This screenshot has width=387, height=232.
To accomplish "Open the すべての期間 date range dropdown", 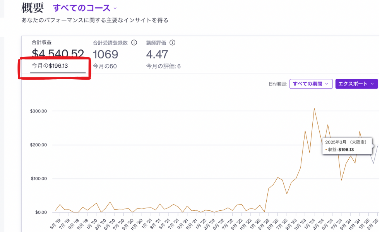I will (311, 84).
